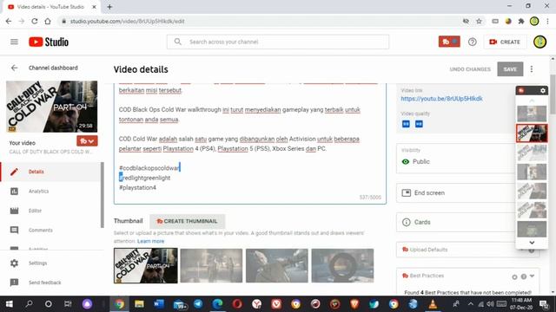The width and height of the screenshot is (556, 312).
Task: Click the Analytics chart icon
Action: (14, 191)
